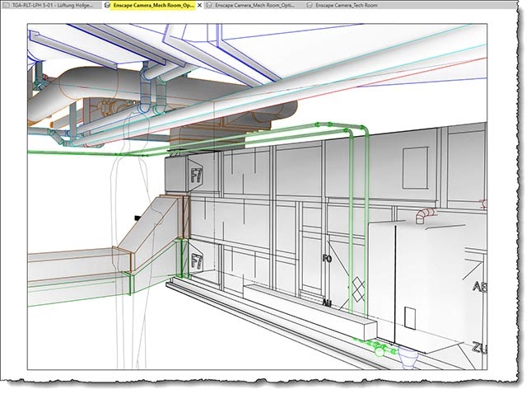Click the sheet icon on the TGA-RLT-LPH tab
This screenshot has height=394, width=531.
(7, 6)
